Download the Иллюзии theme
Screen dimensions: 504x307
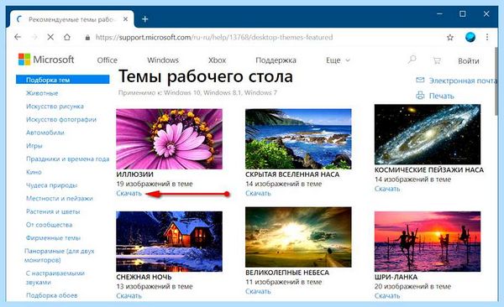[x=129, y=193]
